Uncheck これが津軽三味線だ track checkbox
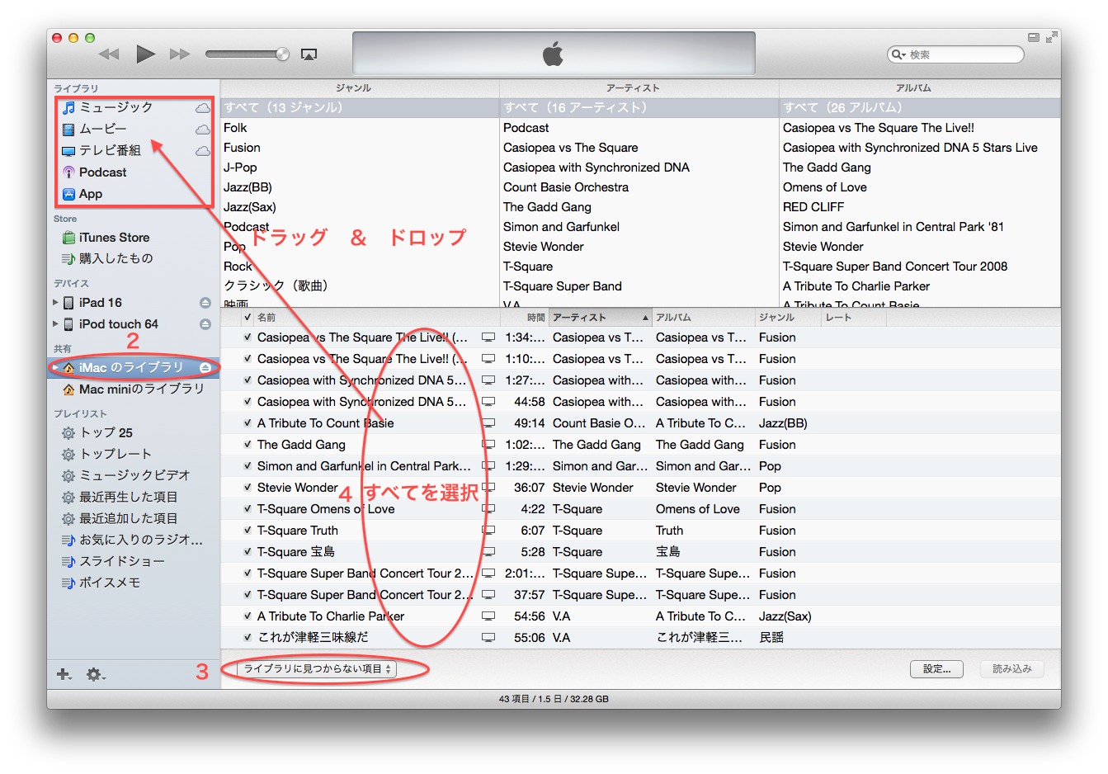 (x=248, y=638)
